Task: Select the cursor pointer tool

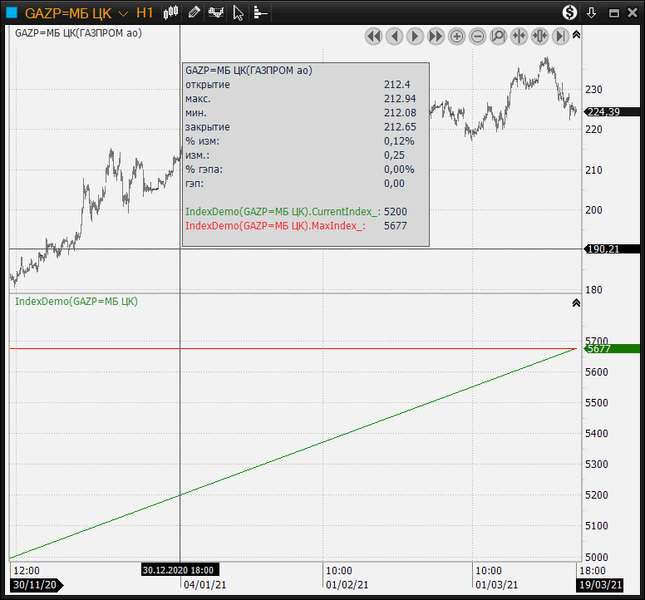Action: pyautogui.click(x=239, y=12)
